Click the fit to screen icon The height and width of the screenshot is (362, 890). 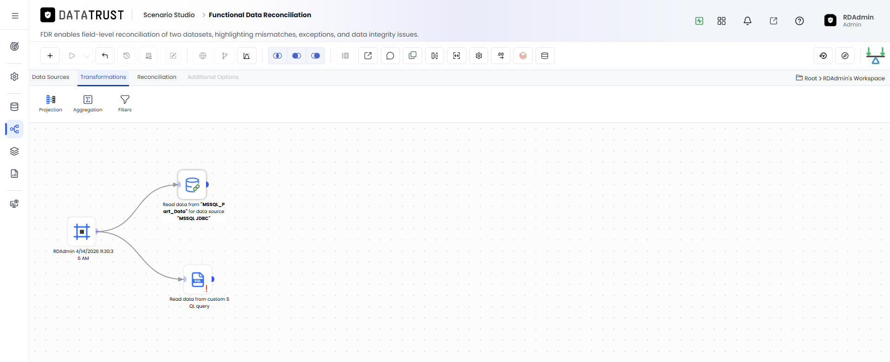[x=457, y=56]
